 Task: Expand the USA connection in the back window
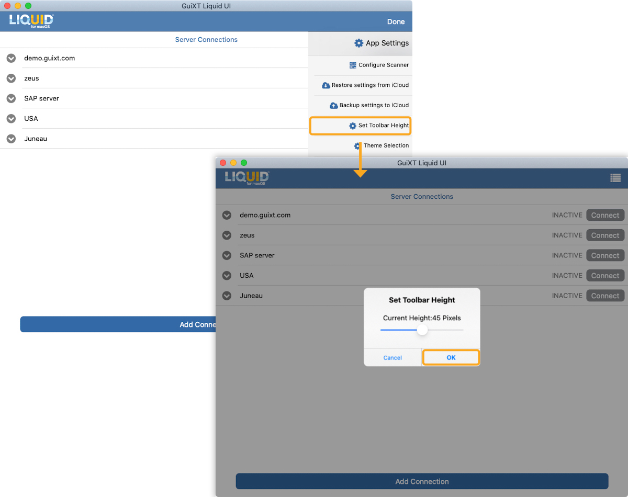point(11,119)
